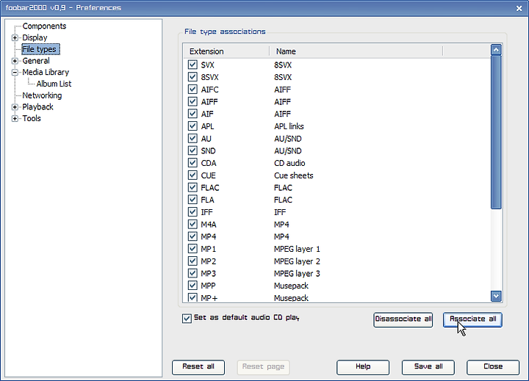The image size is (529, 381).
Task: Sort list by Name column header
Action: (356, 51)
